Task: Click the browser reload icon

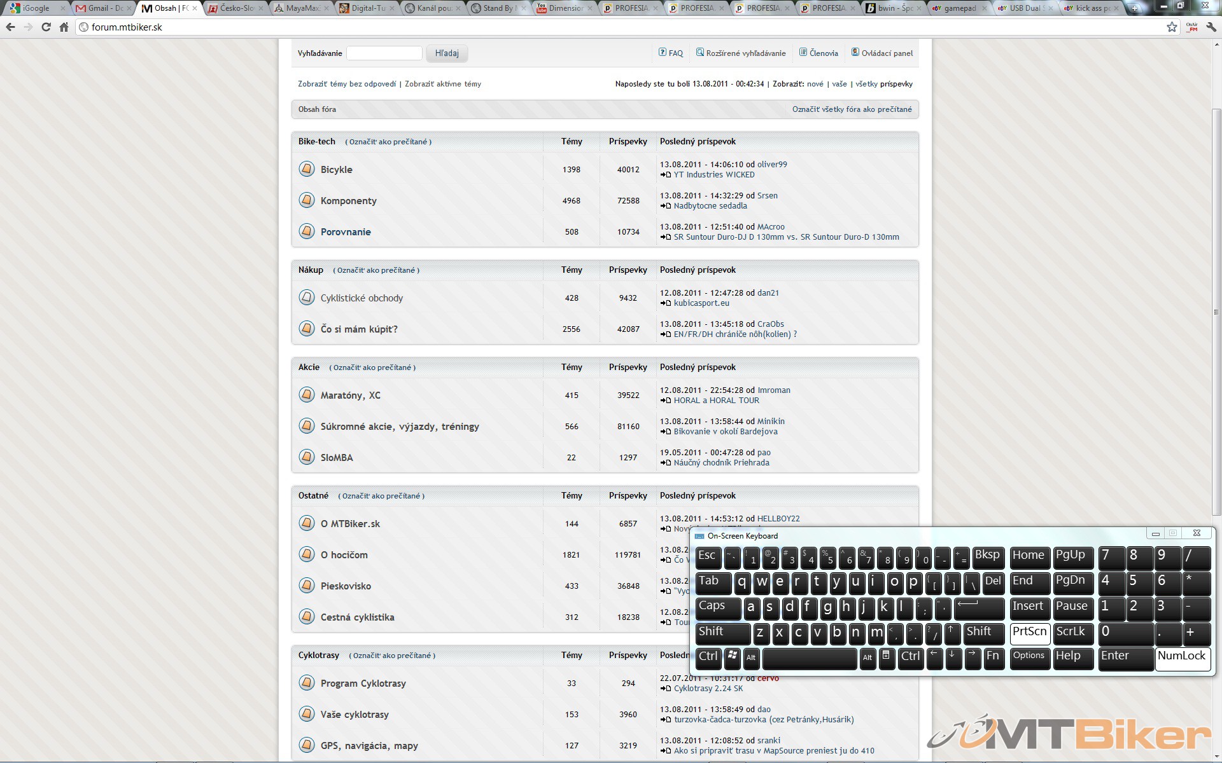Action: 46,27
